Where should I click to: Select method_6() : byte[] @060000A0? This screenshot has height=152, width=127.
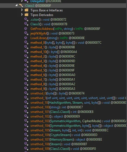tap(53, 75)
